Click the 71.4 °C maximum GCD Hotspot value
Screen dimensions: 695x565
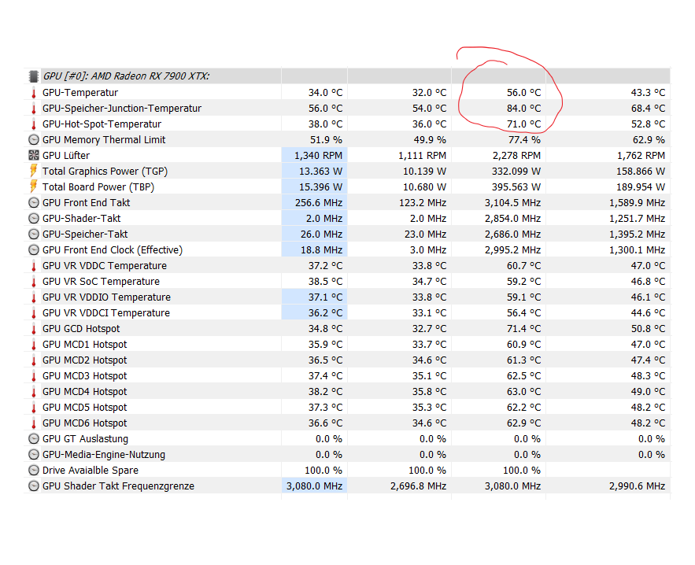tap(524, 329)
